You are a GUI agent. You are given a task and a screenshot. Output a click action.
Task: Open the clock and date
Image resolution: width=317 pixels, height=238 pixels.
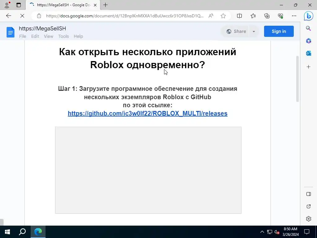290,232
